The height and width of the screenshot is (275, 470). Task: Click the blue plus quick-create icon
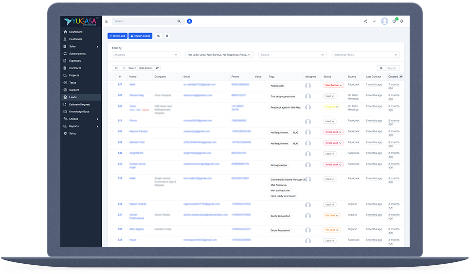tap(189, 21)
